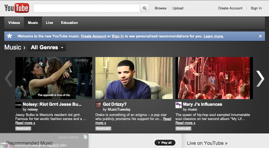Click the Music breadcrumb heading
This screenshot has width=269, height=148.
13,47
